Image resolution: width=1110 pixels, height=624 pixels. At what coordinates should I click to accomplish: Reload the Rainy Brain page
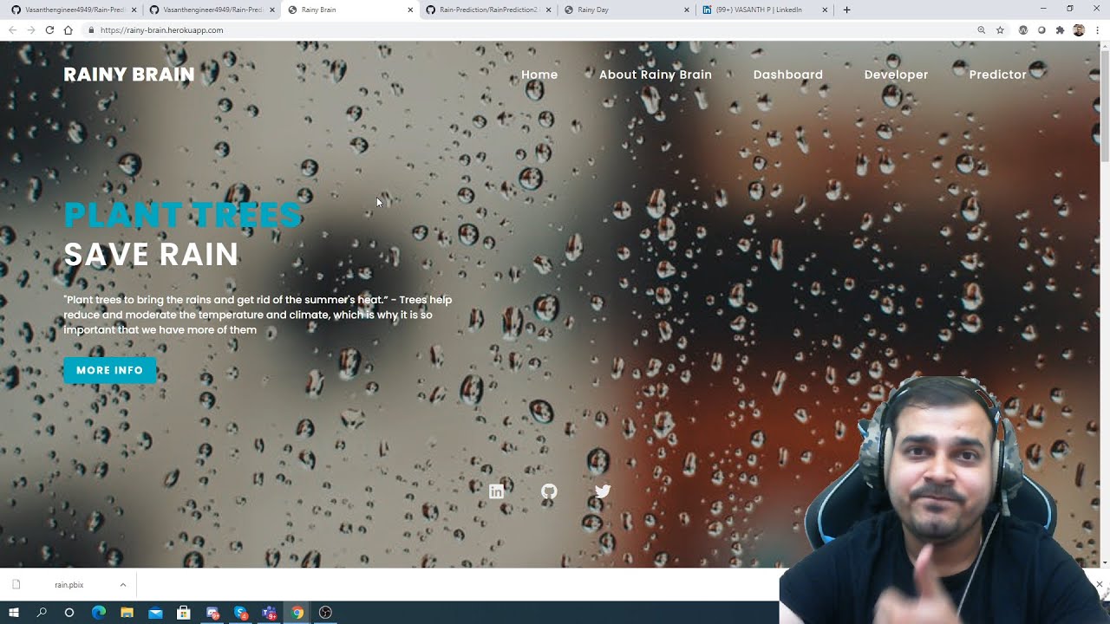49,29
